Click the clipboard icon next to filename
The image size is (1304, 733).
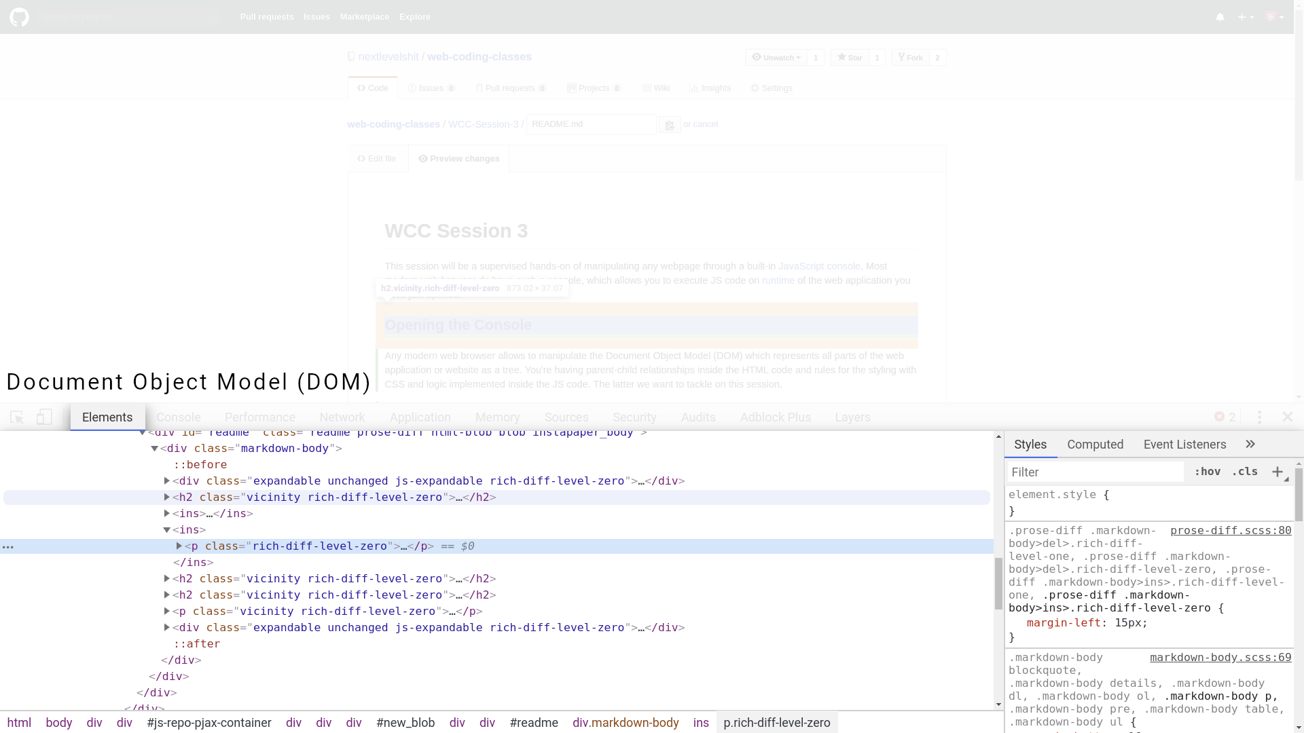click(x=670, y=125)
